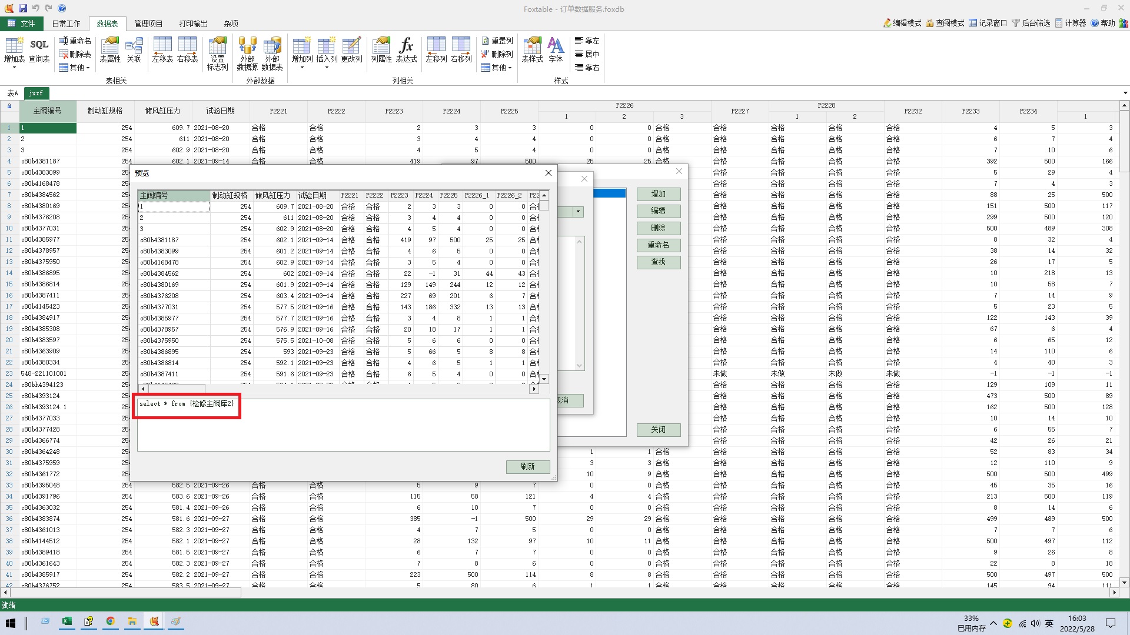Click the preview grid horizontal scroll right arrow
Viewport: 1130px width, 635px height.
pyautogui.click(x=534, y=389)
